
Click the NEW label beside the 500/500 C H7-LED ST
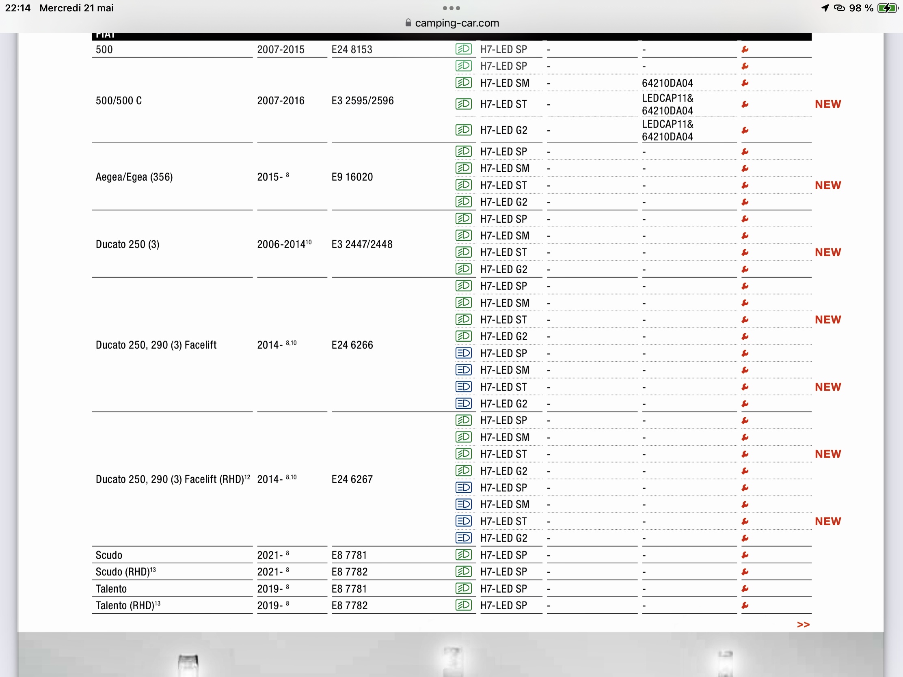[827, 104]
